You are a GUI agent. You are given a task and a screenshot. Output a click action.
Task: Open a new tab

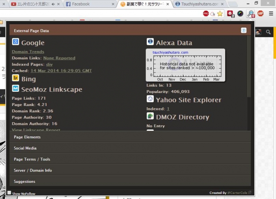[x=233, y=4]
